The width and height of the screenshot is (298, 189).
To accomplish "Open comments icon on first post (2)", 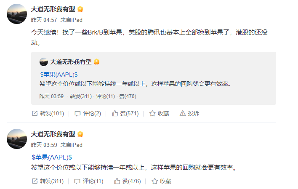I will [x=77, y=114].
